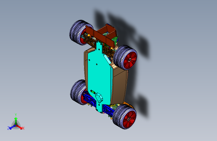Click the red X axis arrow on the triad
Viewport: 217px width, 141px height.
click(20, 127)
